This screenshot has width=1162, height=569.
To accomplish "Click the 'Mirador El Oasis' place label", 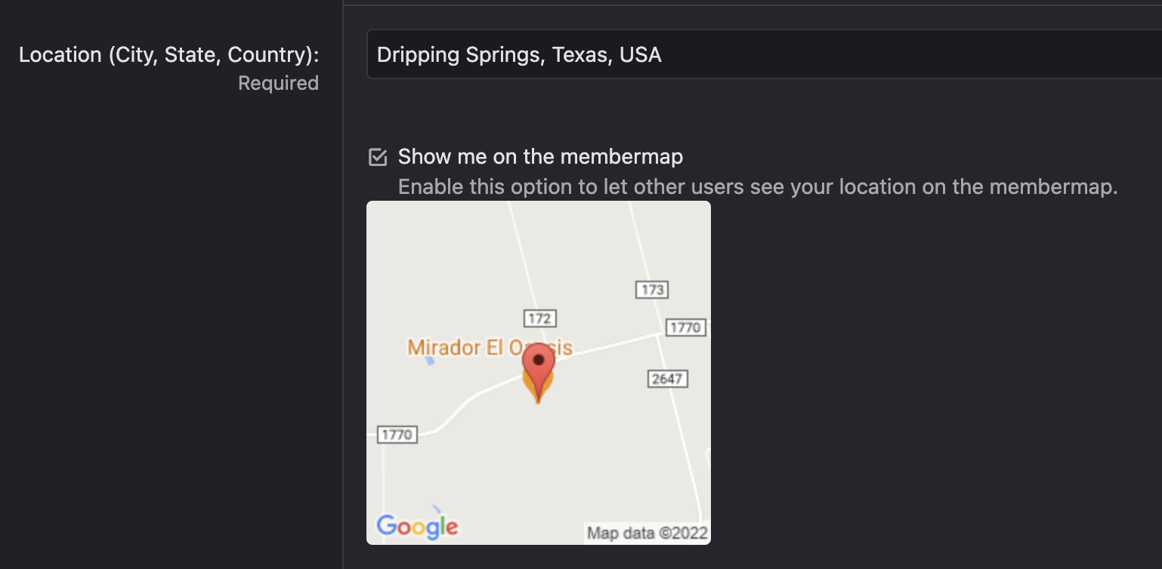I will 490,348.
